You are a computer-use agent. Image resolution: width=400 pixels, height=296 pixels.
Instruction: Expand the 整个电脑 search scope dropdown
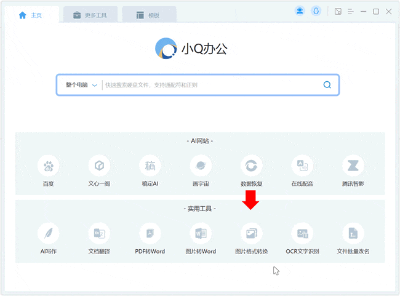click(81, 85)
